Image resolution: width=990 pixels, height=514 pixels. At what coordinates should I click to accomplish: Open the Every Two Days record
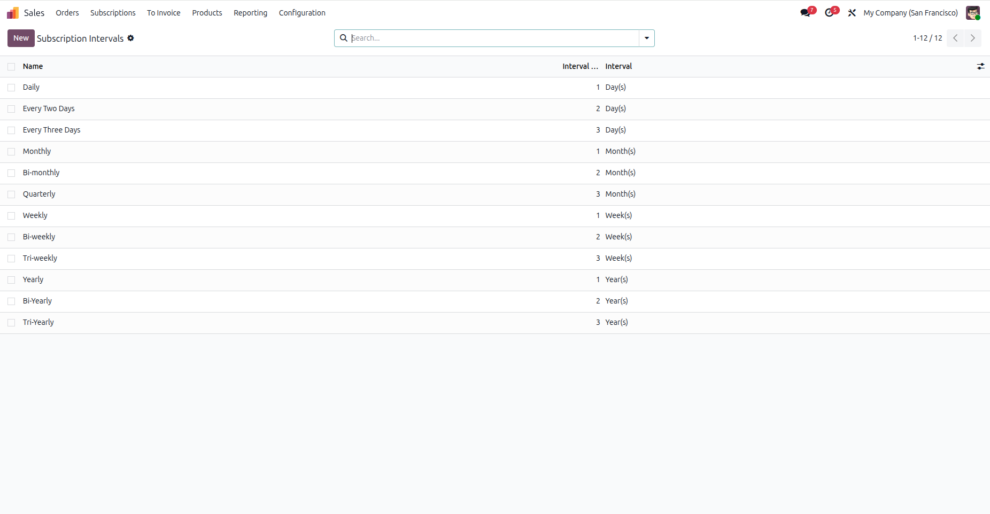(x=49, y=108)
